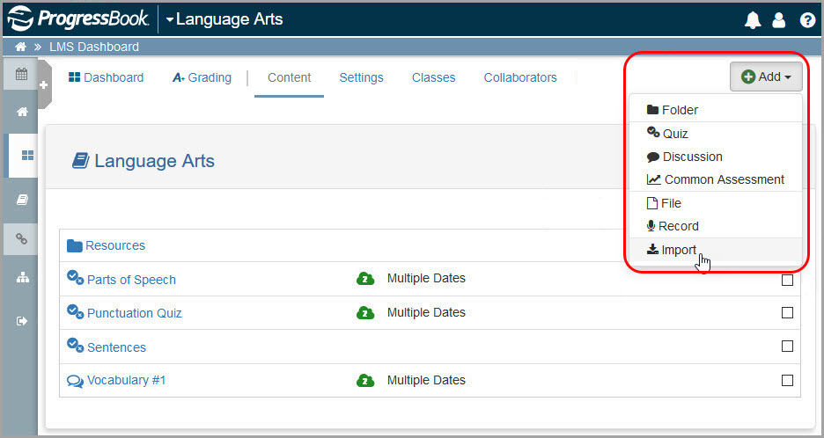Tick the Punctuation Quiz checkbox
The width and height of the screenshot is (824, 438).
point(787,313)
